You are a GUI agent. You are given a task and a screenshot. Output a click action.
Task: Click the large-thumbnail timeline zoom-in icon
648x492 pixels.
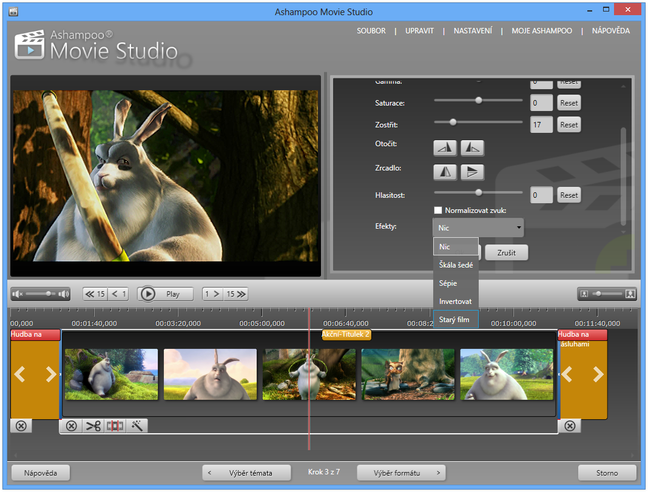point(630,294)
